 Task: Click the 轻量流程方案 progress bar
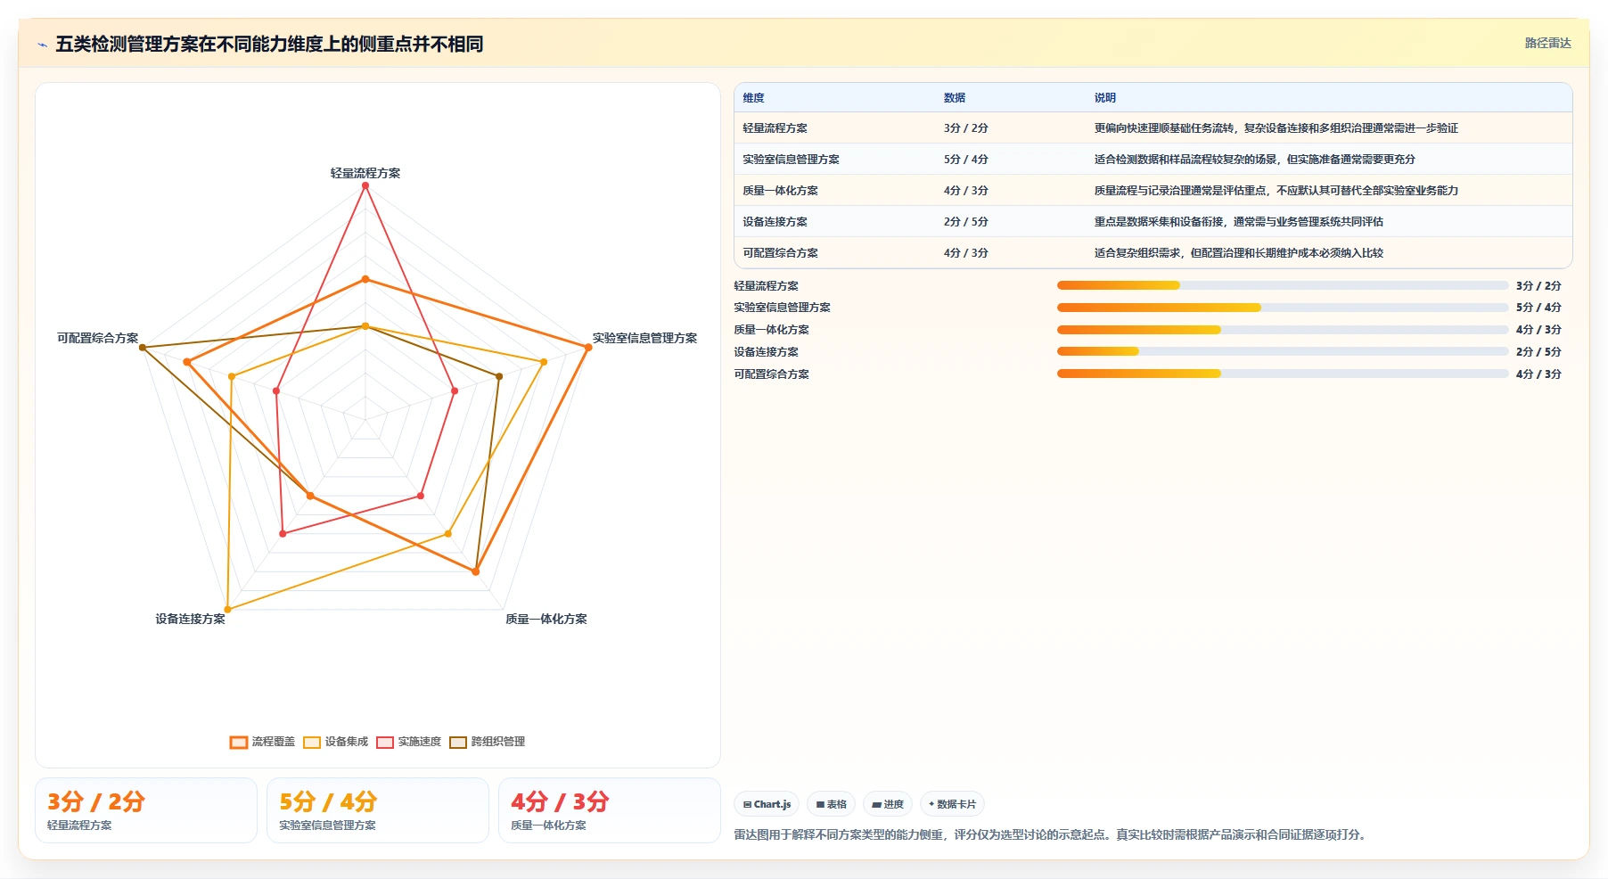[1282, 285]
